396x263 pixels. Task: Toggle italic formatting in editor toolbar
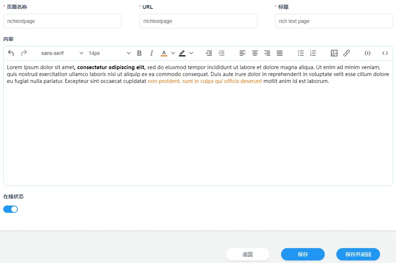(x=152, y=53)
